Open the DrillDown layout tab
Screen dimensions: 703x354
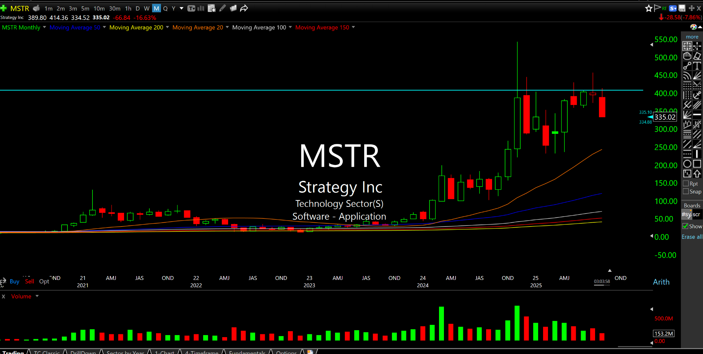pos(83,352)
